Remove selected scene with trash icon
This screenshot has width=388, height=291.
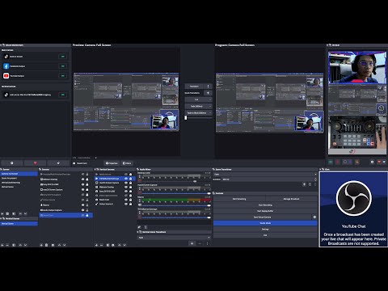coord(7,213)
